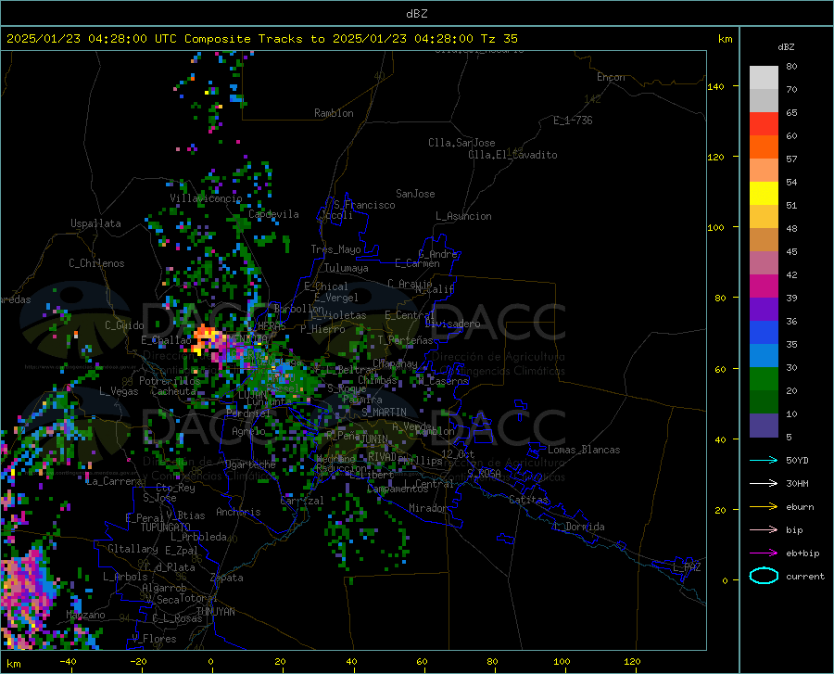Viewport: 834px width, 674px height.
Task: Click the 'Villavicencio' place label
Action: (206, 198)
